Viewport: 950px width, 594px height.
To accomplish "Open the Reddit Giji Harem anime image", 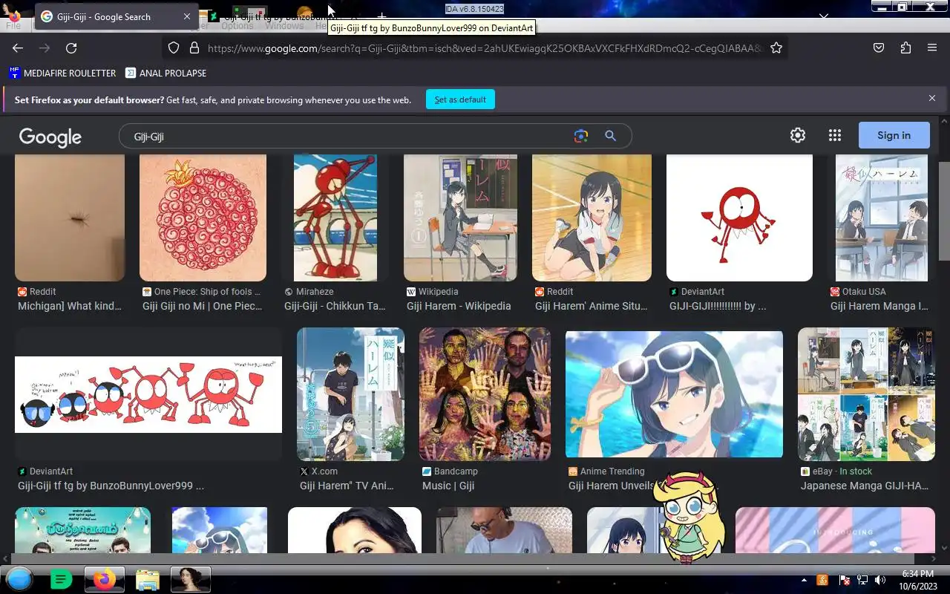I will point(592,218).
